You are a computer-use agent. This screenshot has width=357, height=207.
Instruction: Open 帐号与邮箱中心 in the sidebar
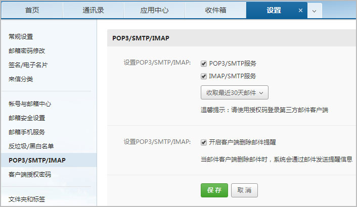[x=30, y=104]
